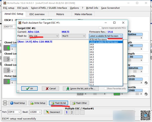This screenshot has width=152, height=122.
Task: Open the question mark help menu
Action: coord(83,8)
